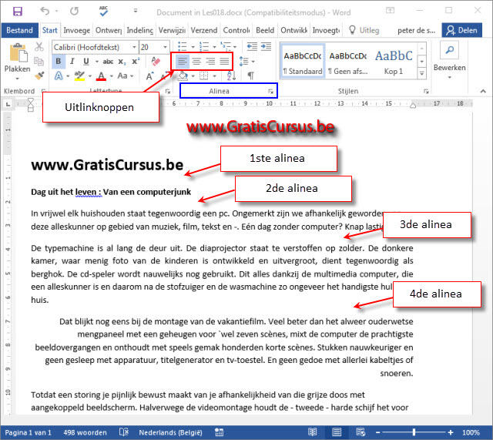Apply red font color
Viewport: 493px width, 440px height.
point(101,76)
